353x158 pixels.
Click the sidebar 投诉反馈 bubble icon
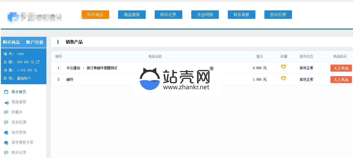point(6,122)
